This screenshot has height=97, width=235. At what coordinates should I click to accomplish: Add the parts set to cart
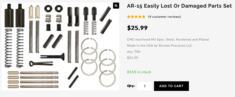(171, 86)
